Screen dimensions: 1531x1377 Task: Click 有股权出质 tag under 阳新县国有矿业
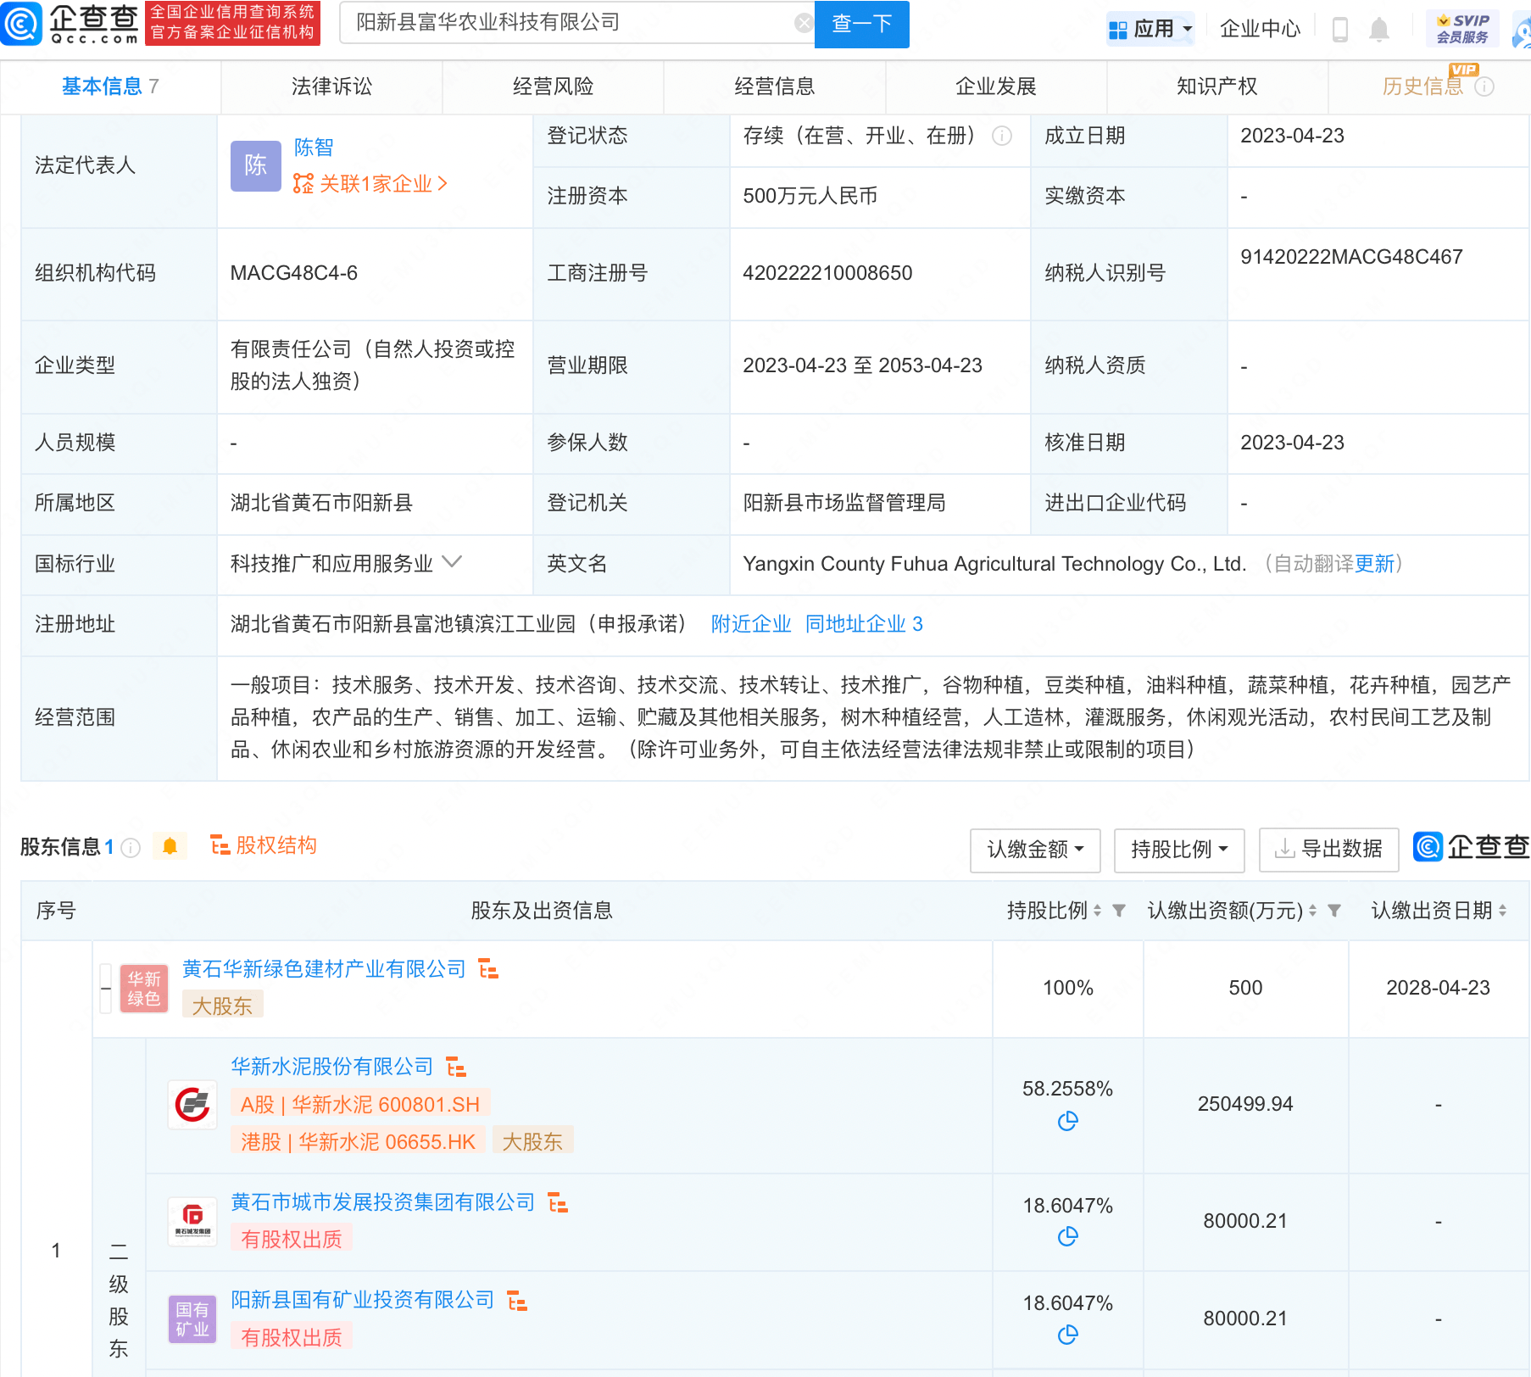click(x=291, y=1338)
